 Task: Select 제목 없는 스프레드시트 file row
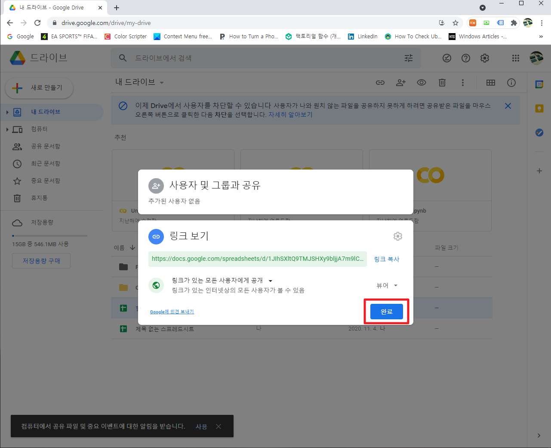click(x=302, y=329)
